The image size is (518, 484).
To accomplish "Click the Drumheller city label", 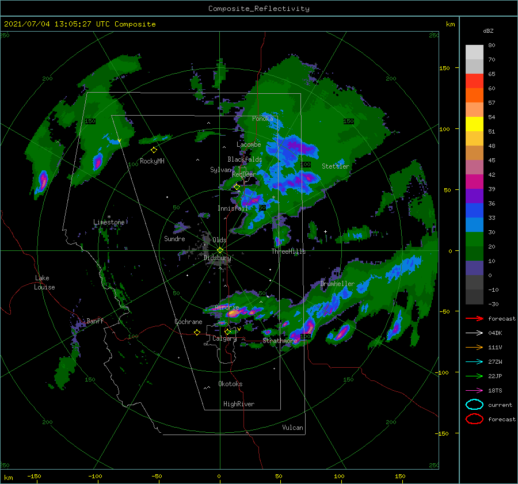I will click(337, 284).
